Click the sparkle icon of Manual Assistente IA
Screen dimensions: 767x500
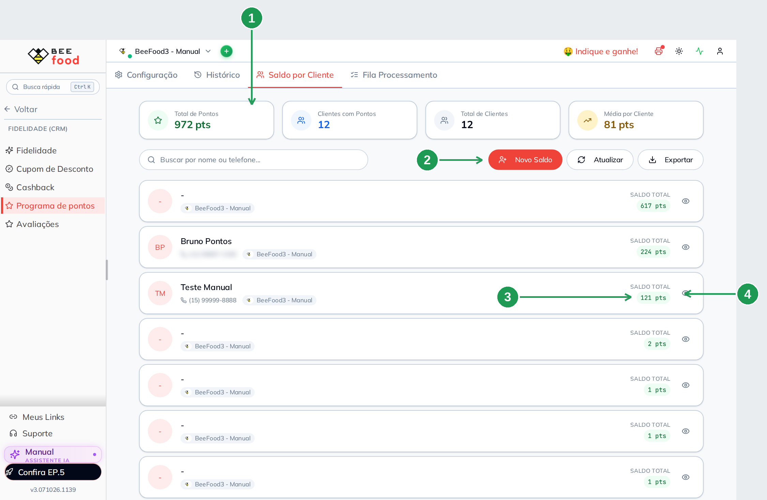[x=15, y=454]
